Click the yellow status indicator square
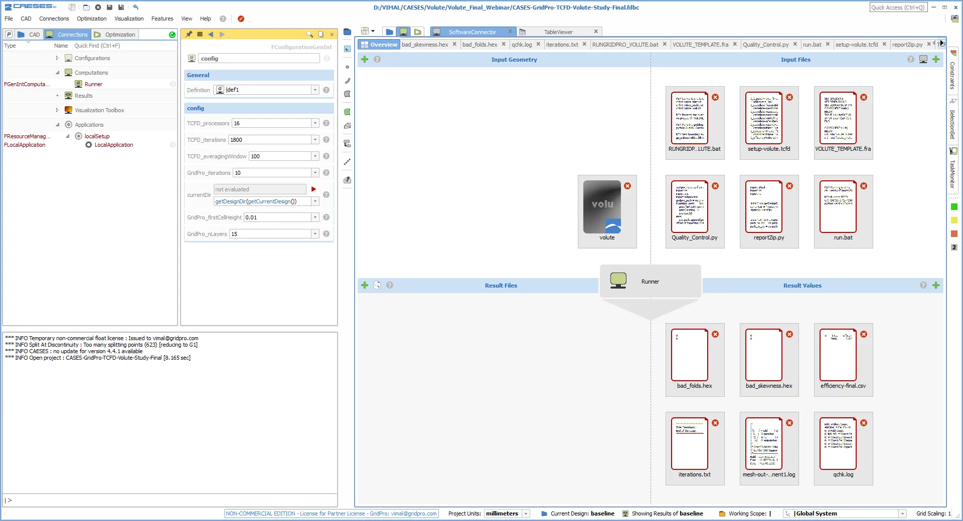This screenshot has width=963, height=521. tap(954, 220)
